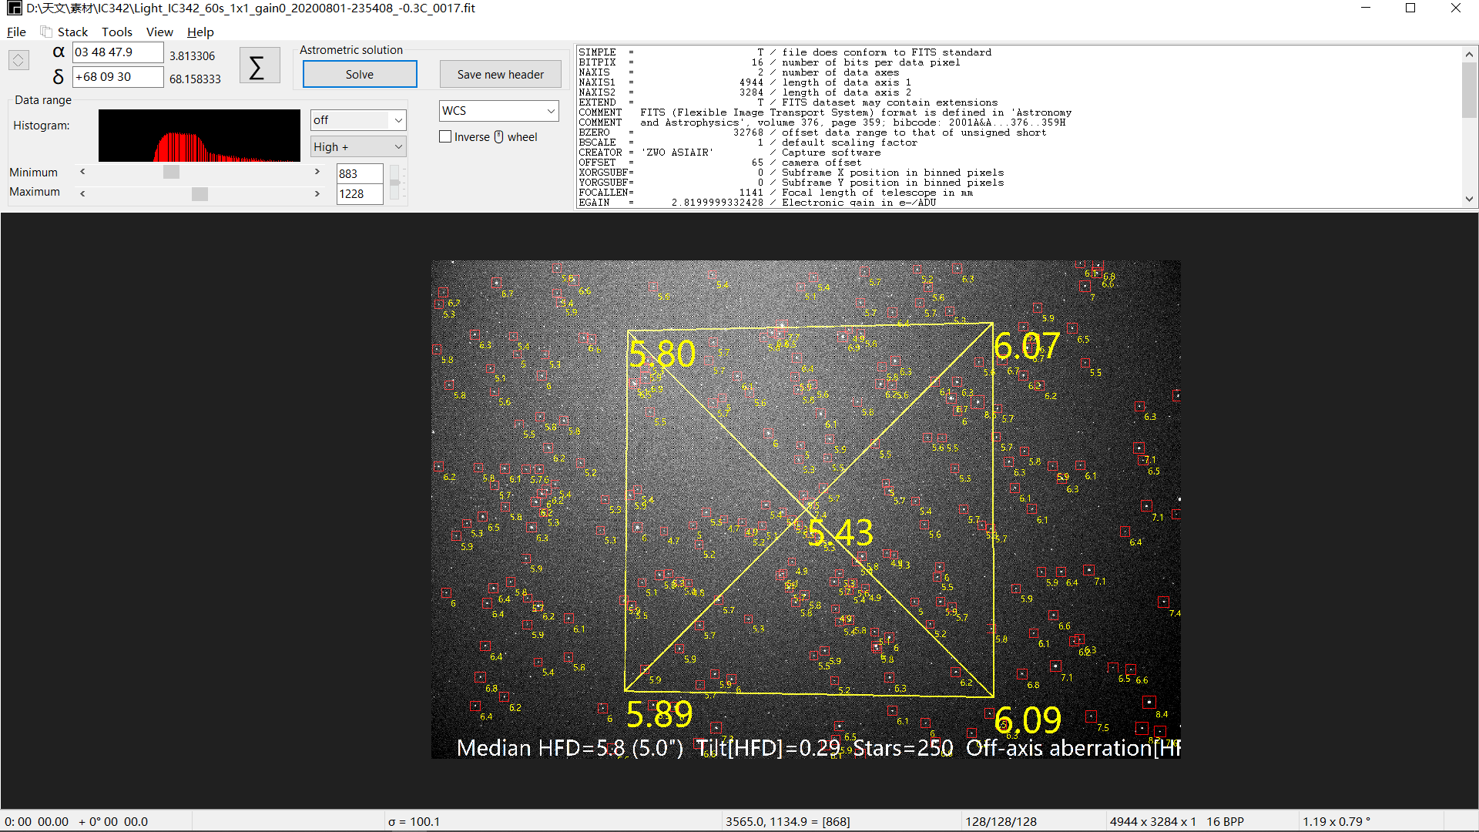This screenshot has height=832, width=1479.
Task: Click the SIMPLE header line
Action: (x=785, y=52)
